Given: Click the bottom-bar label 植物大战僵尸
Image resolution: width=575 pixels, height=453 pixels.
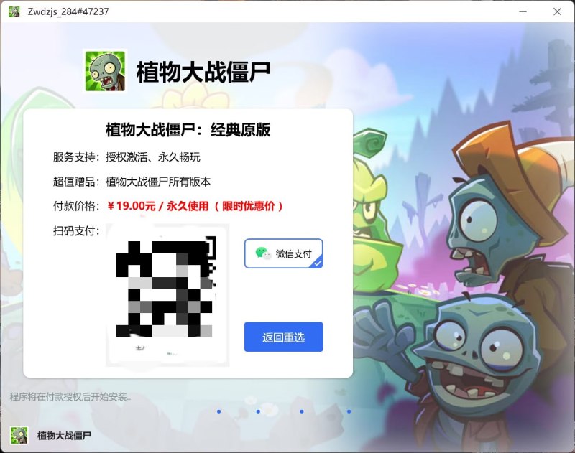Looking at the screenshot, I should click(64, 436).
